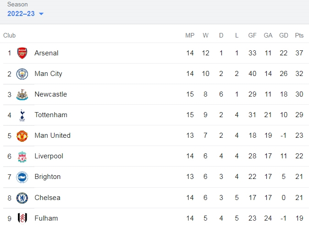The height and width of the screenshot is (227, 309).
Task: Open the 2022–23 season dropdown
Action: click(25, 14)
